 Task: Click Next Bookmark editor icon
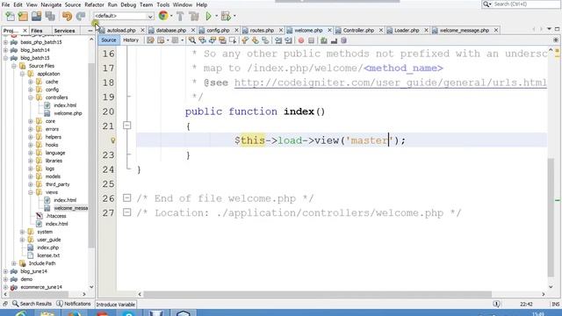pyautogui.click(x=256, y=40)
